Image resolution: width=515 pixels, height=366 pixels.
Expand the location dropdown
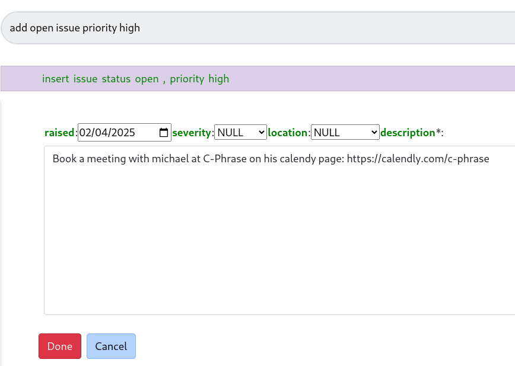coord(345,132)
